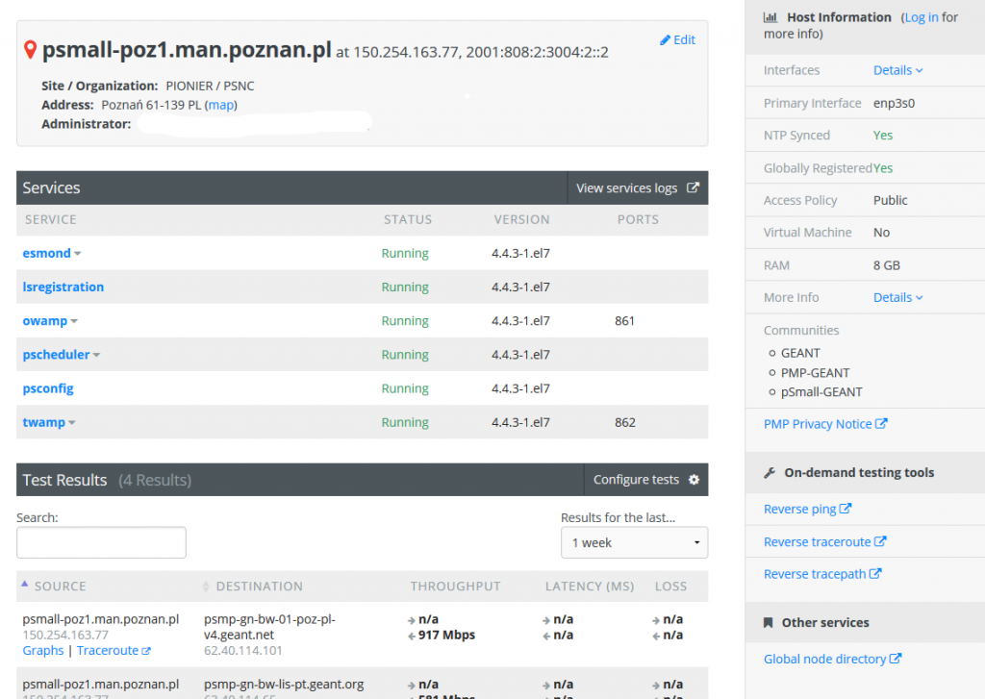Click the esmond Running status

pos(405,253)
